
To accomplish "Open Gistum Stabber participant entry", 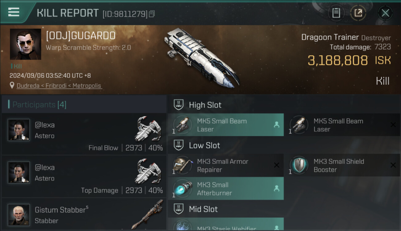I will tap(84, 214).
